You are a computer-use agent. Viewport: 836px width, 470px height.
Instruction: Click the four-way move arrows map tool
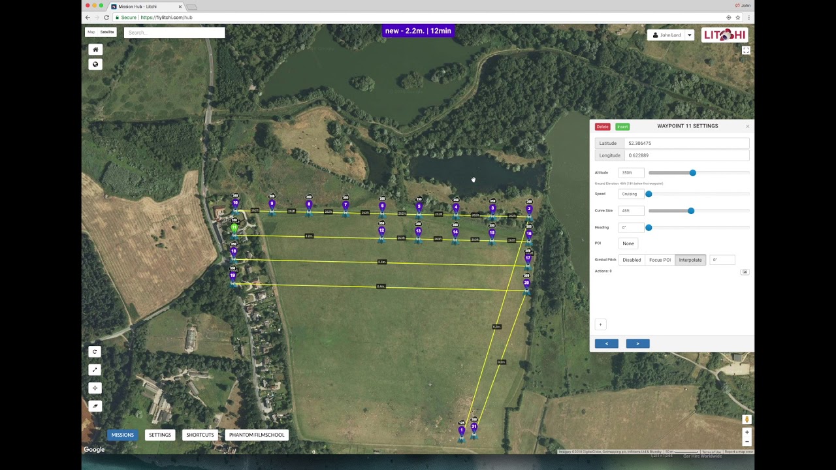point(95,388)
